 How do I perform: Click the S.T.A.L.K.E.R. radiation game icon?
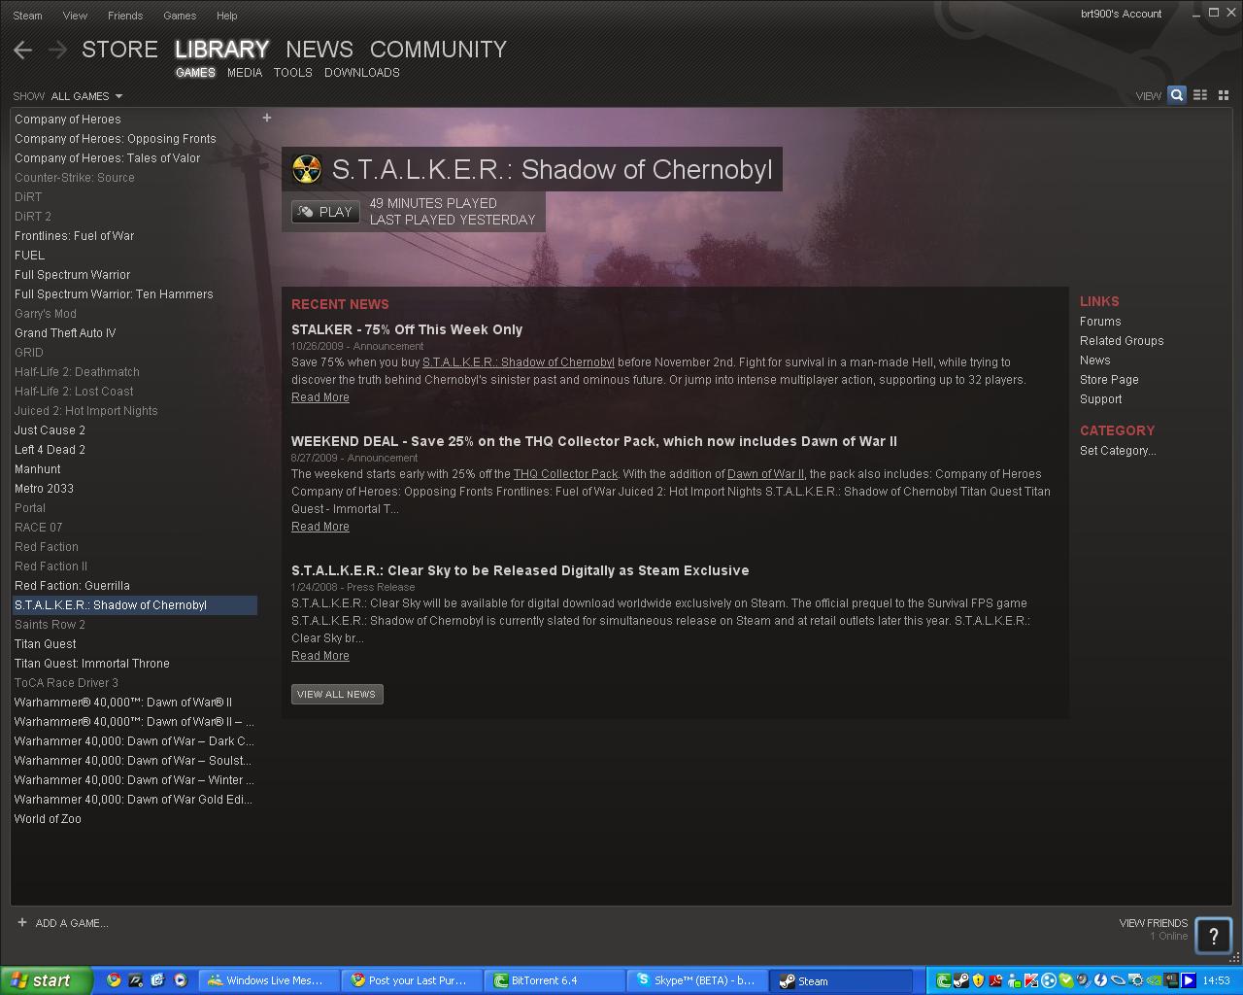tap(307, 169)
